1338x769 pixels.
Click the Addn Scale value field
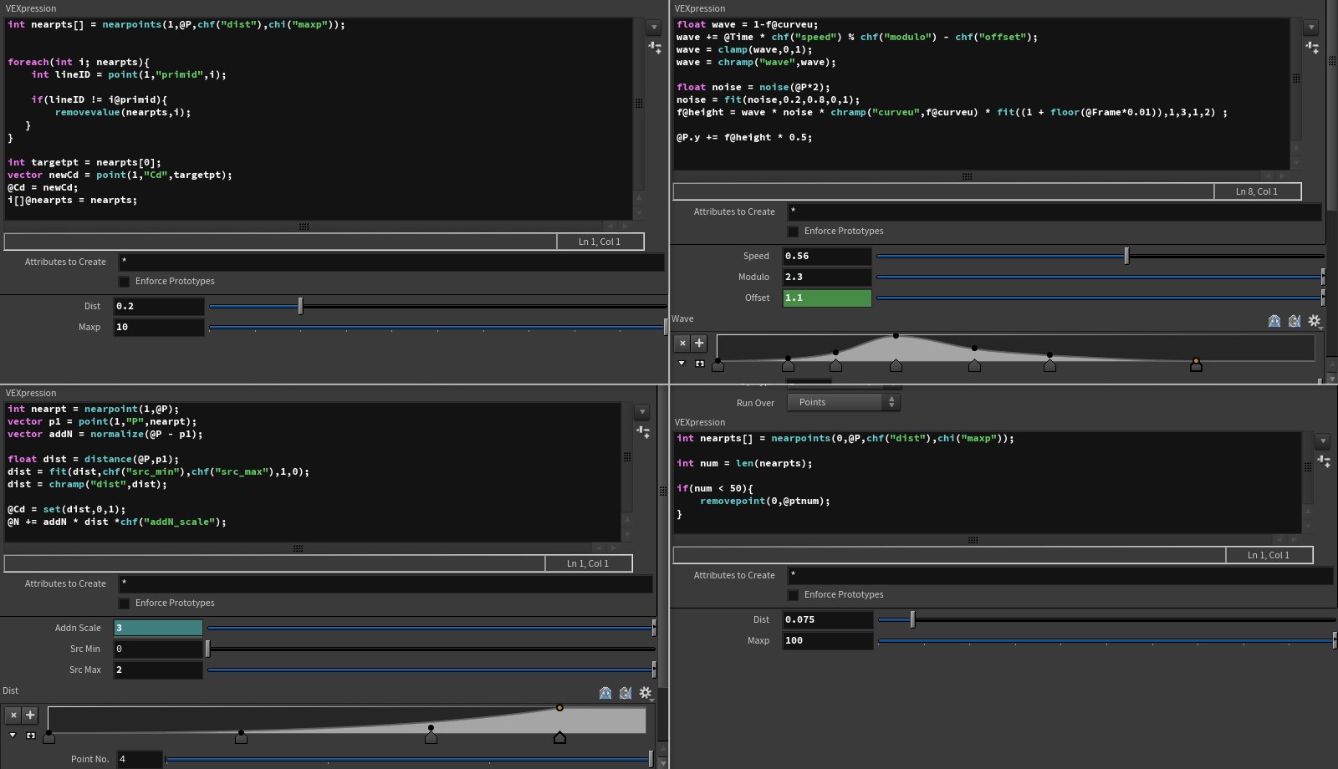158,628
